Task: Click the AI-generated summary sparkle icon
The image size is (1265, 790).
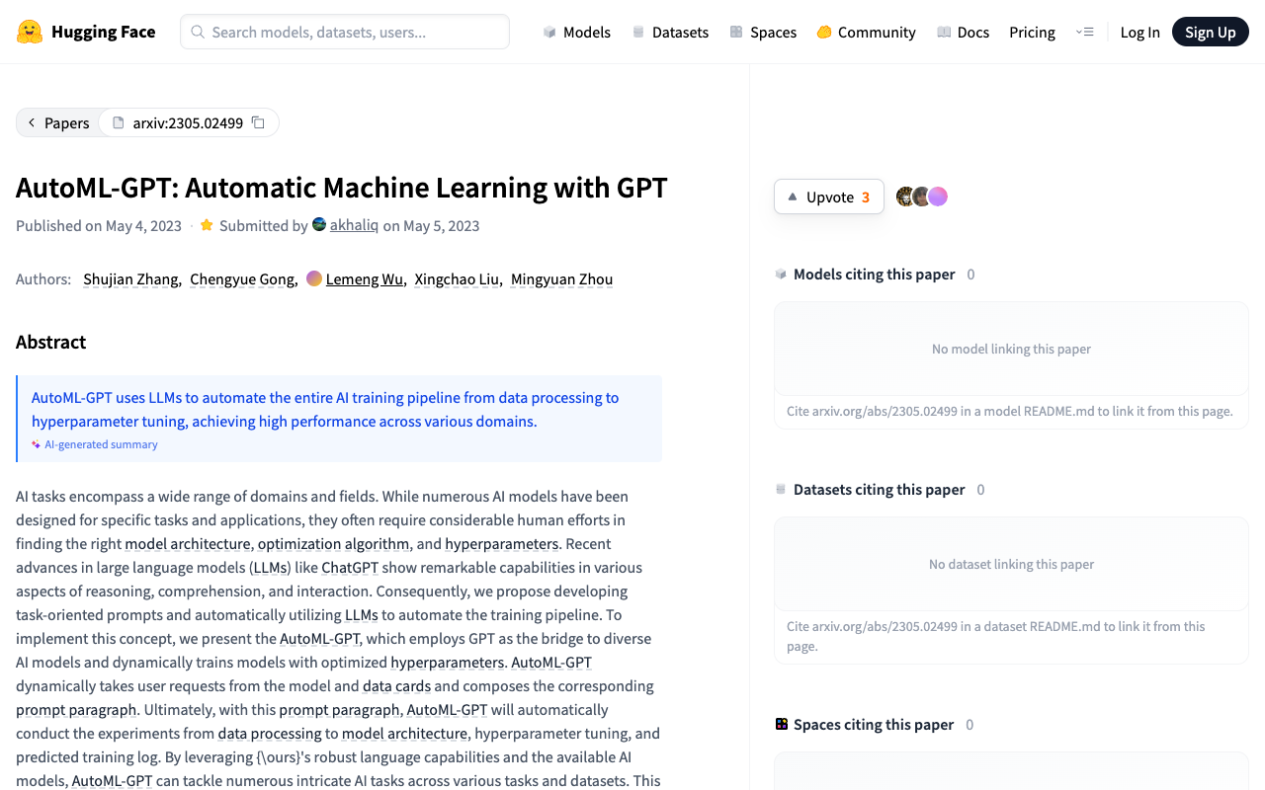Action: (x=37, y=444)
